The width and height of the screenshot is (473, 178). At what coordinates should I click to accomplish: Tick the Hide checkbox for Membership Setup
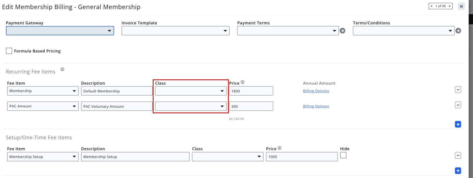(343, 155)
